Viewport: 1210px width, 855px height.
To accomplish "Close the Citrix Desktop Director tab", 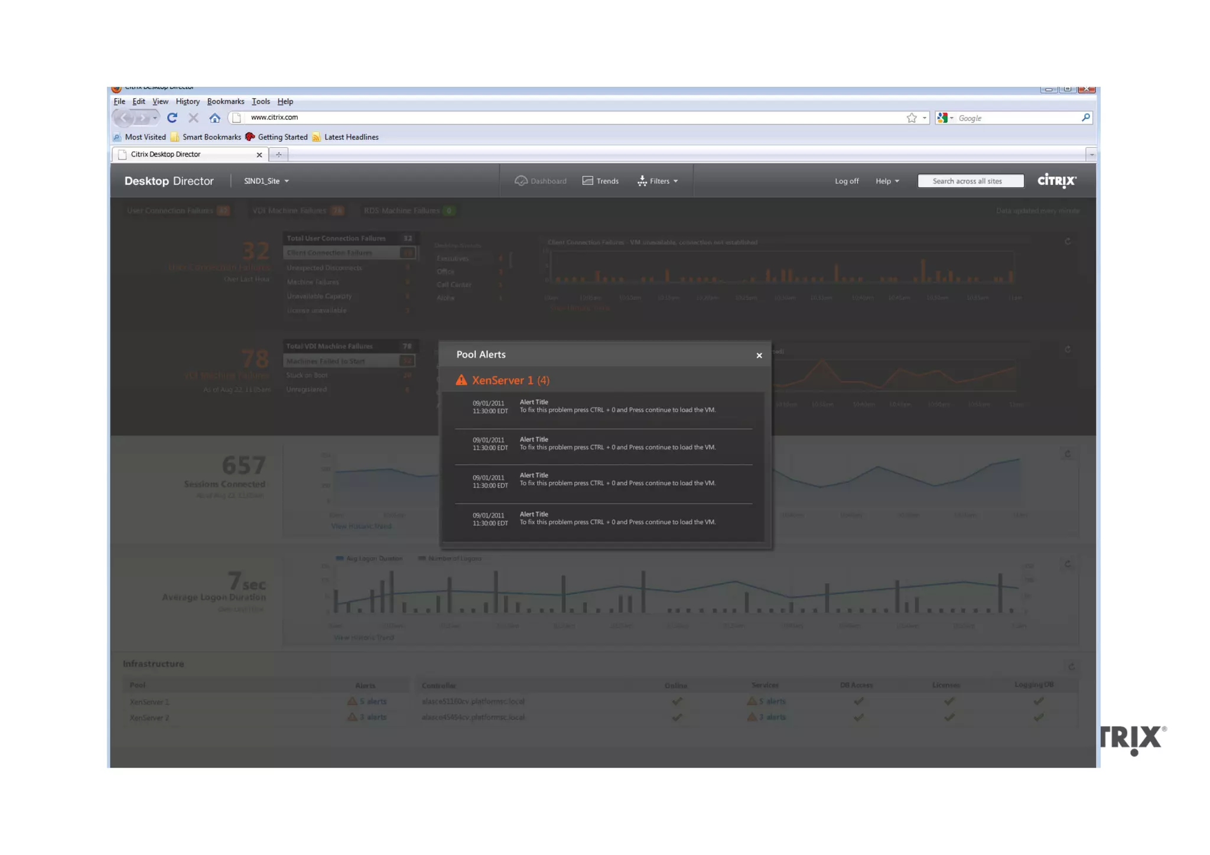I will 259,155.
